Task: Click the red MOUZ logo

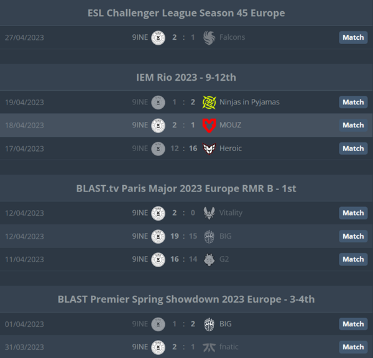Action: coord(209,126)
